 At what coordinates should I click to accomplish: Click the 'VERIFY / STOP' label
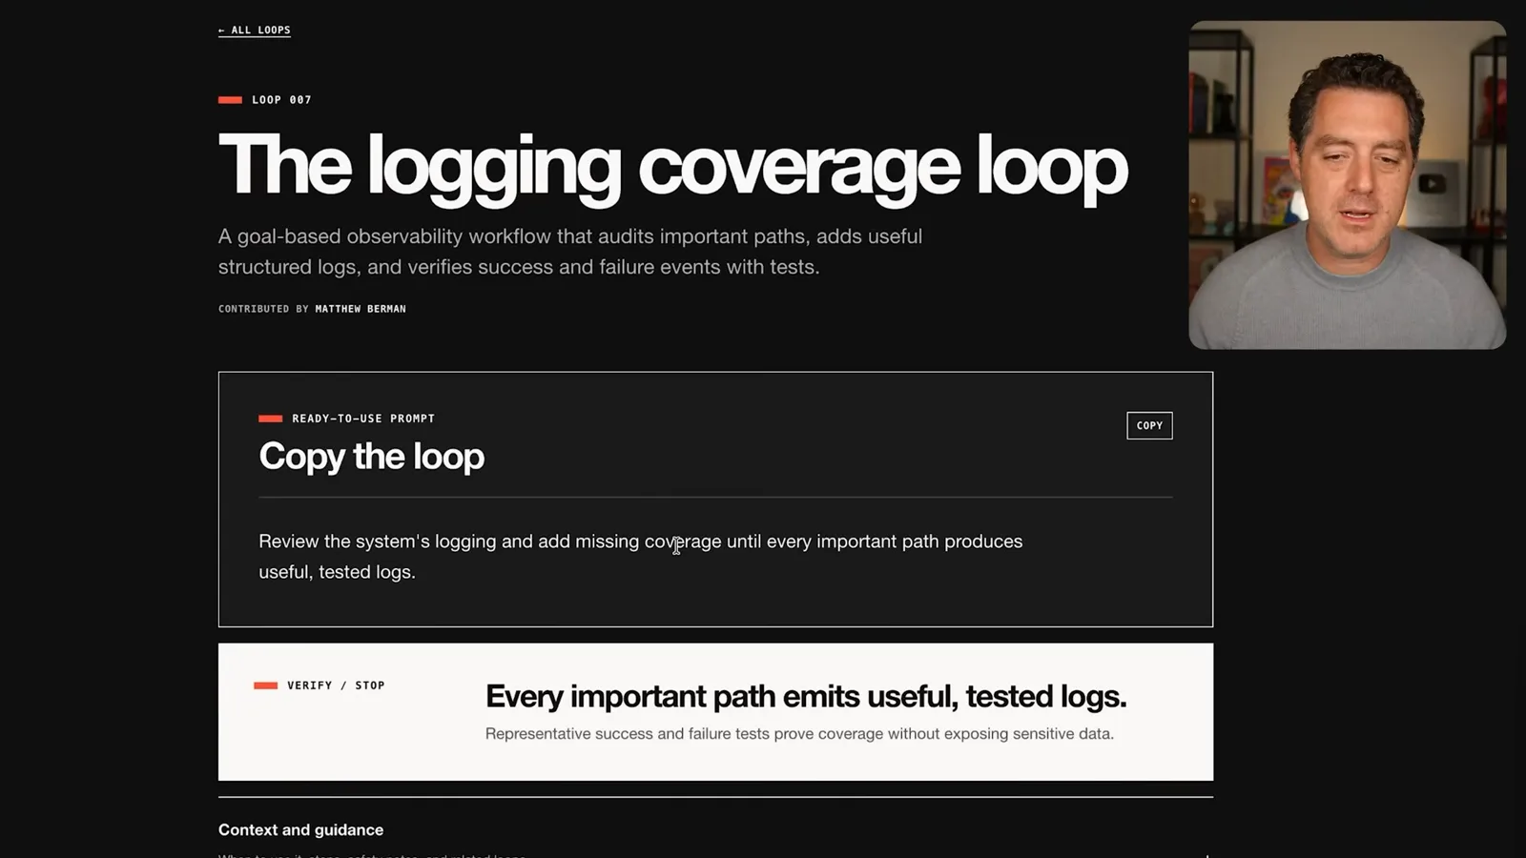[x=336, y=685]
